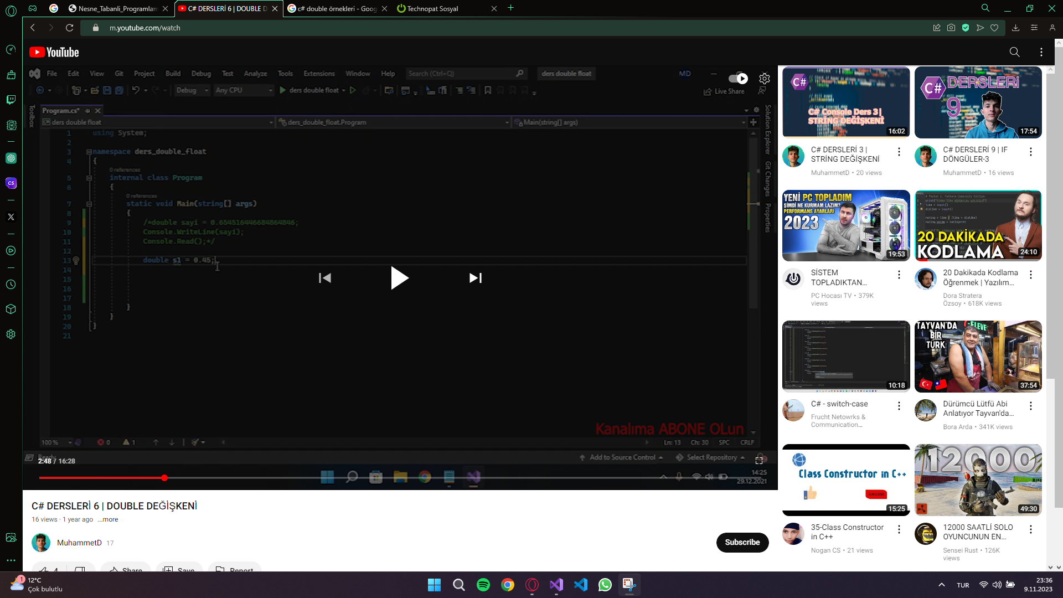
Task: Expand video description with ...more
Action: coord(108,519)
